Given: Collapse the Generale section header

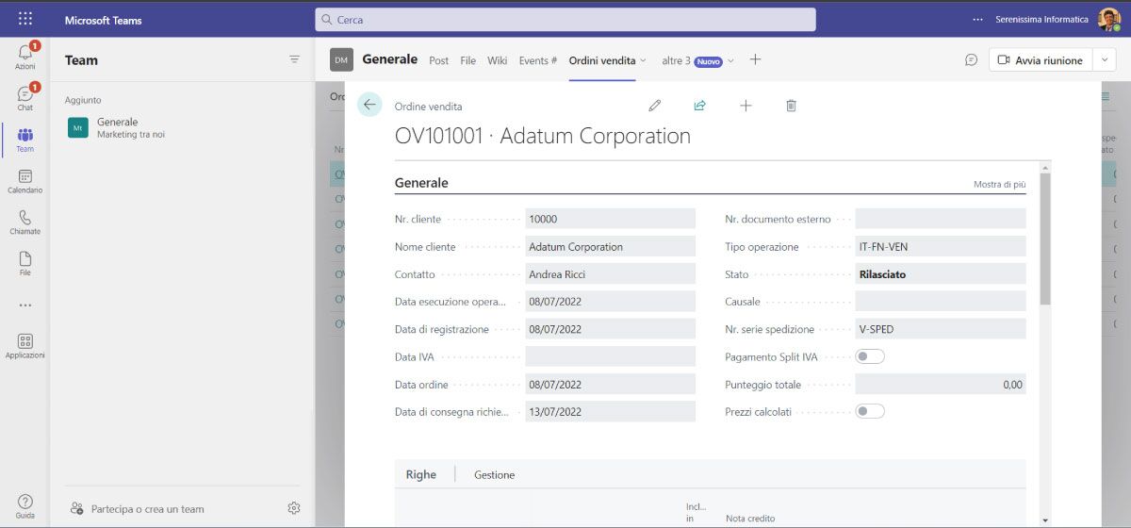Looking at the screenshot, I should 421,183.
